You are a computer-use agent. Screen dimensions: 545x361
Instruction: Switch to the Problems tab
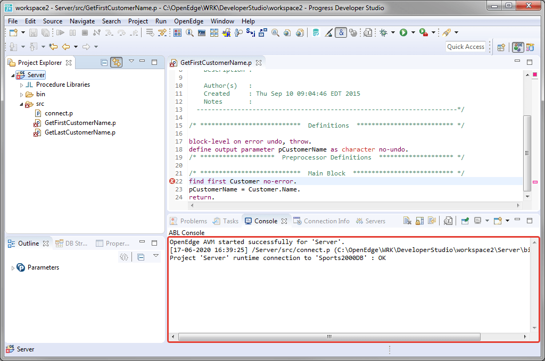[x=188, y=221]
